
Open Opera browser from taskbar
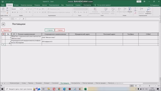[54, 89]
